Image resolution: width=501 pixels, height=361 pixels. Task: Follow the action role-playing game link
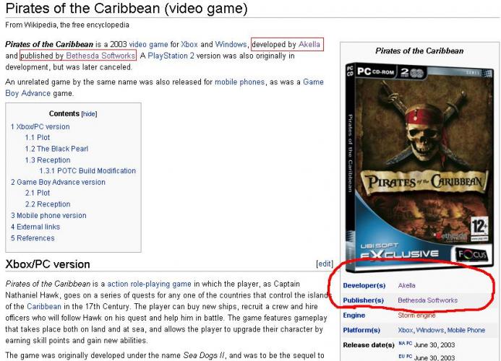coord(149,284)
